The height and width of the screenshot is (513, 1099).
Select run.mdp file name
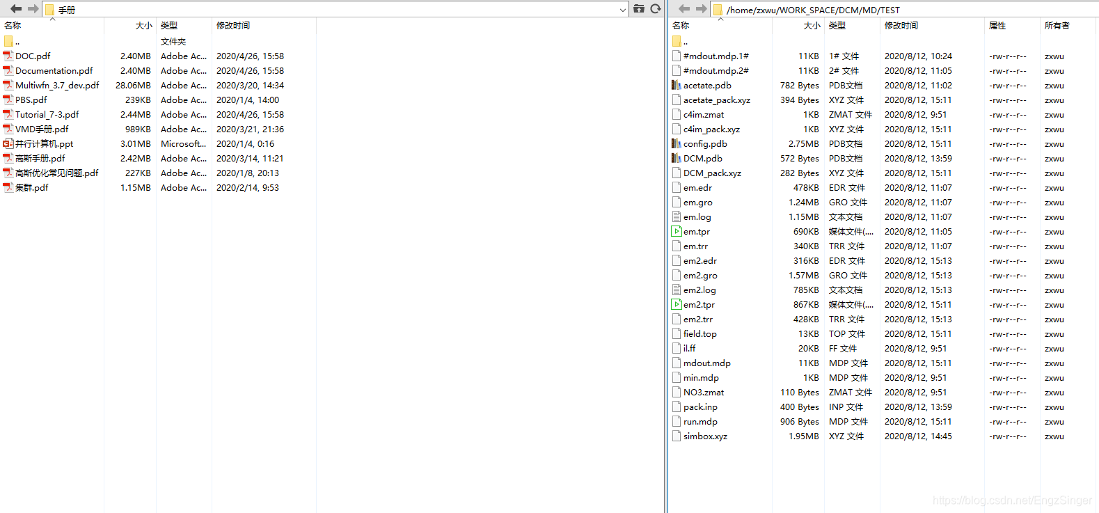click(x=700, y=421)
